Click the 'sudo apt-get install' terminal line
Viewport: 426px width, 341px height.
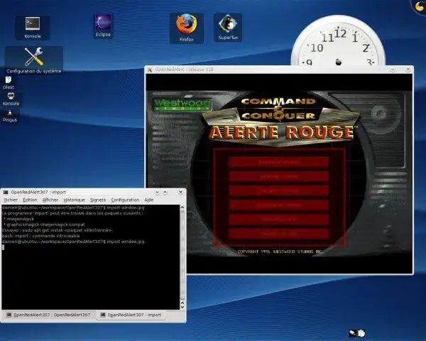click(x=57, y=230)
